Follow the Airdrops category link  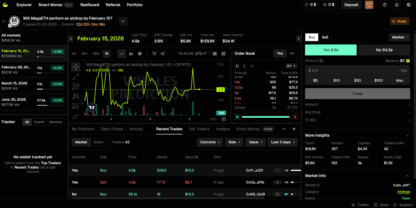tap(404, 192)
